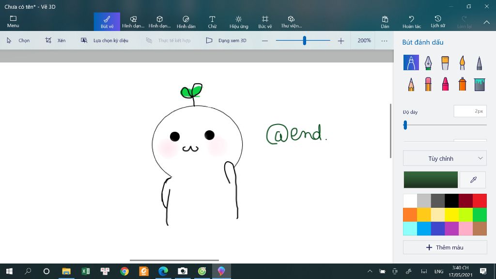Click Dán to paste
Viewport: 496px width, 279px height.
point(385,22)
